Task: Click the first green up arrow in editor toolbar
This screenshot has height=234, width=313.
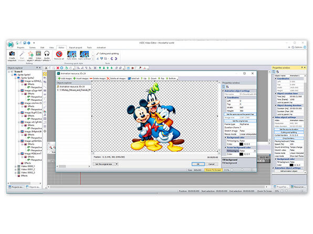Action: (x=100, y=68)
